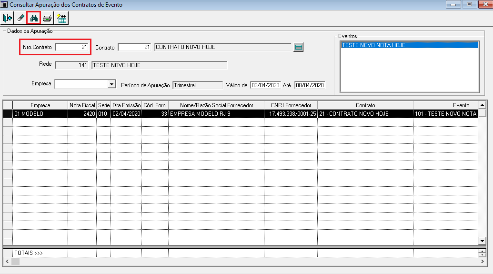Screen dimensions: 493x274
Task: Click the grid vertical scrollbar down arrow
Action: (482, 241)
